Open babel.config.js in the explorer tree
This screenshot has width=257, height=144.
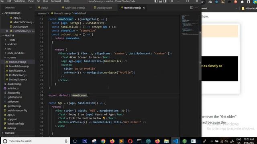(x=16, y=124)
